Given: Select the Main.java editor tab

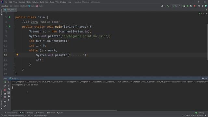Looking at the screenshot, I should tap(10, 10).
